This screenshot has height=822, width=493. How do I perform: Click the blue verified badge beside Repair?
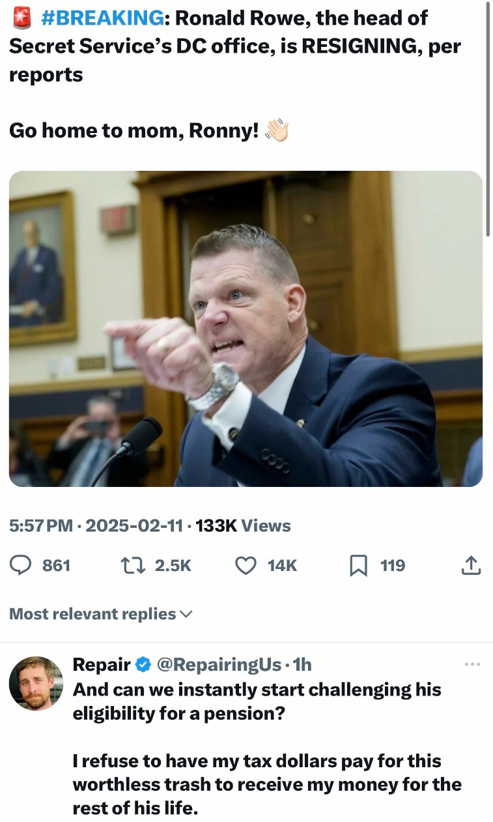142,664
